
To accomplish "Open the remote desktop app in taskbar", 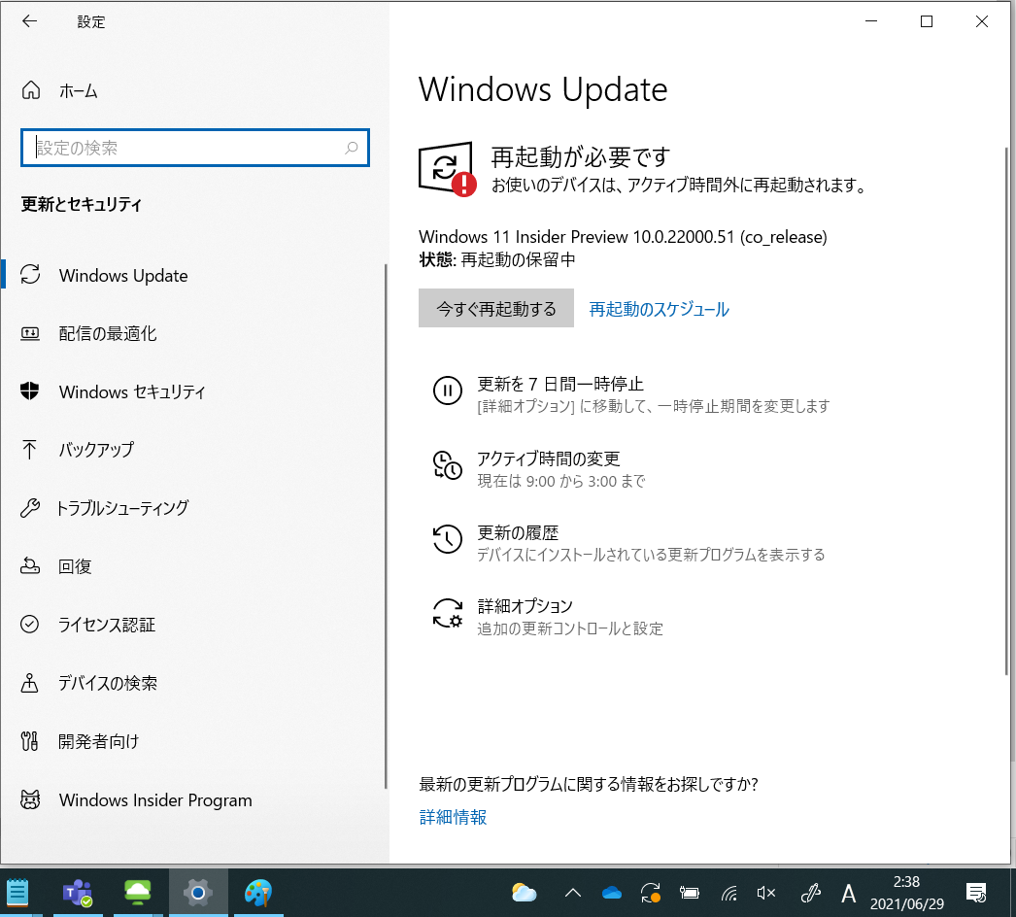I will coord(138,893).
